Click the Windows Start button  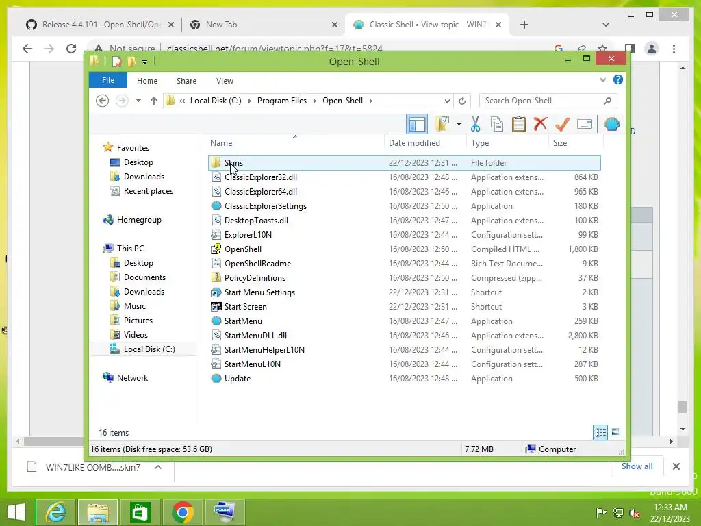pyautogui.click(x=16, y=512)
